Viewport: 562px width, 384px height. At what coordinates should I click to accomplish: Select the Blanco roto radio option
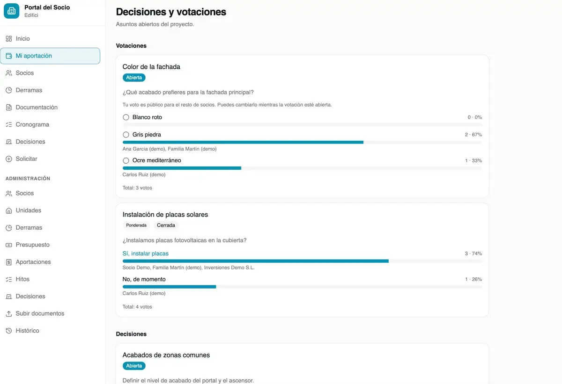point(126,117)
